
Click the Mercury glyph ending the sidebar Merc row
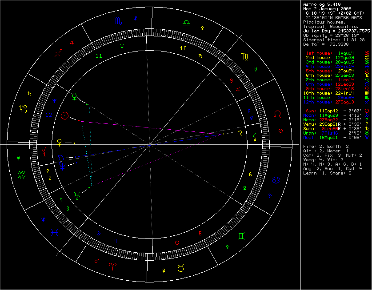[x=367, y=120]
